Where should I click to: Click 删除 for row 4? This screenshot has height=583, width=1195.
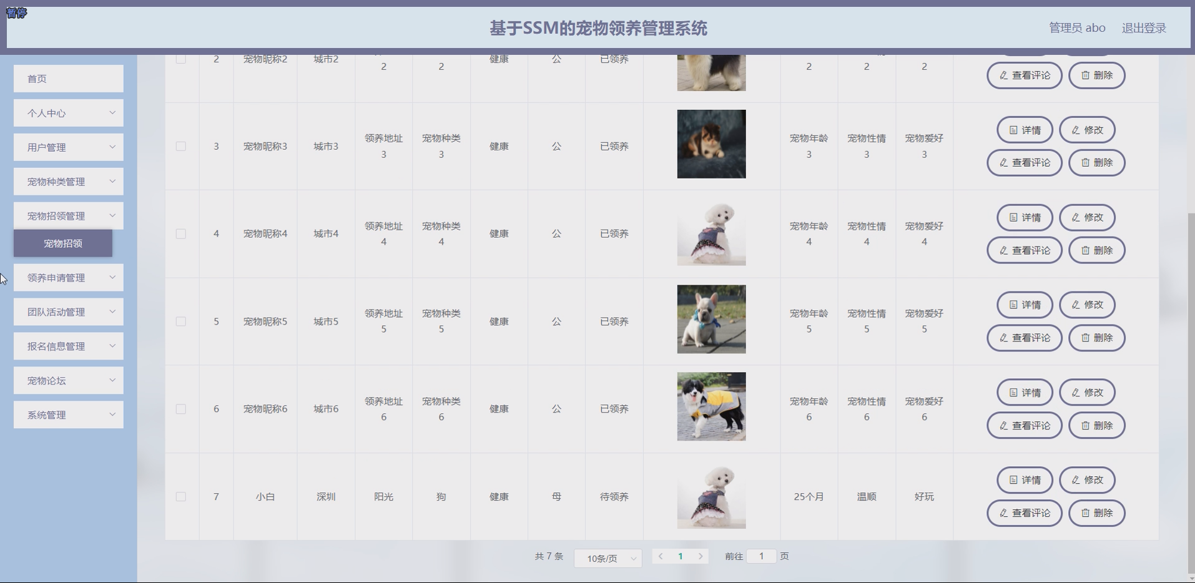pos(1096,250)
